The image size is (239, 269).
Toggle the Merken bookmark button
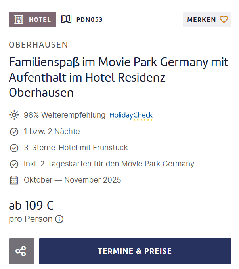tap(207, 20)
